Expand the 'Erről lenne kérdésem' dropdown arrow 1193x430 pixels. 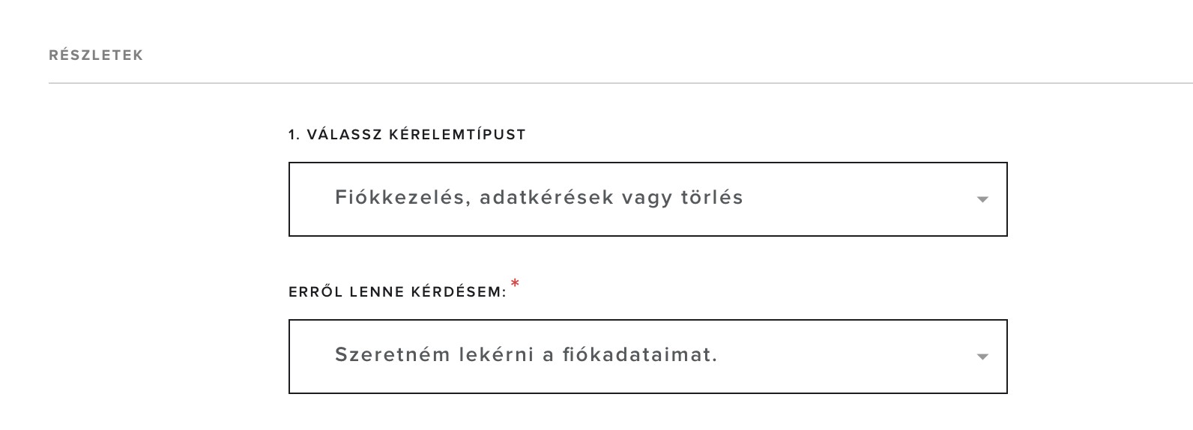click(x=982, y=357)
